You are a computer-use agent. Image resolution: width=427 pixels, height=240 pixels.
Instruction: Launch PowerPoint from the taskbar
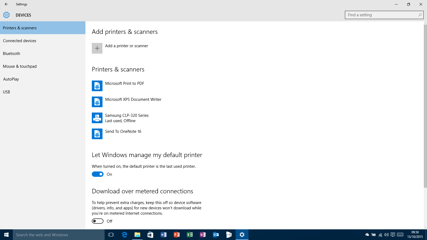pos(176,235)
